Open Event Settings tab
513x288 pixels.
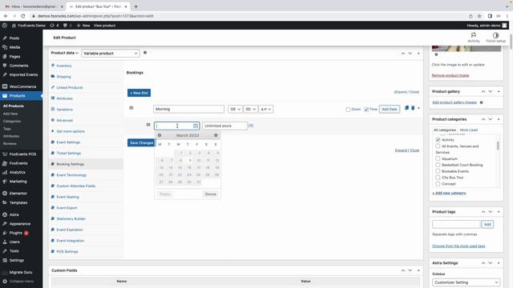point(68,142)
